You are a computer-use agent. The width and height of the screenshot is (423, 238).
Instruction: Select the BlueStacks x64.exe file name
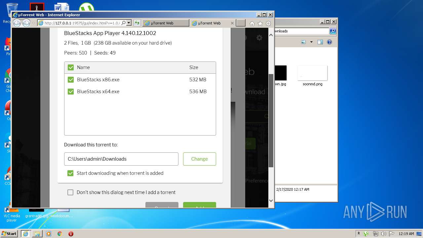click(98, 92)
